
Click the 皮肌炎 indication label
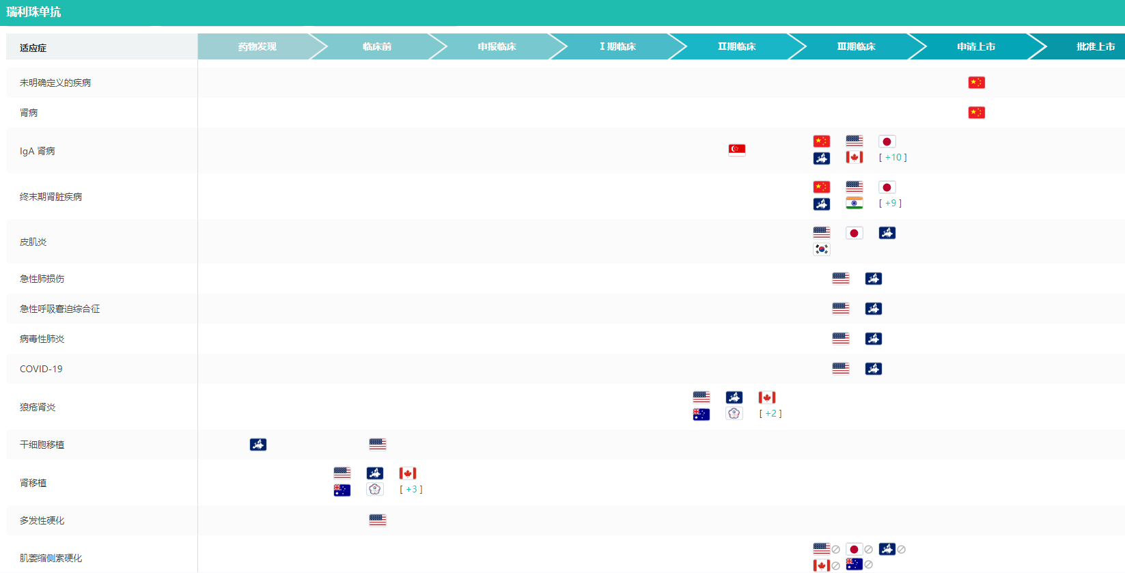click(x=33, y=242)
